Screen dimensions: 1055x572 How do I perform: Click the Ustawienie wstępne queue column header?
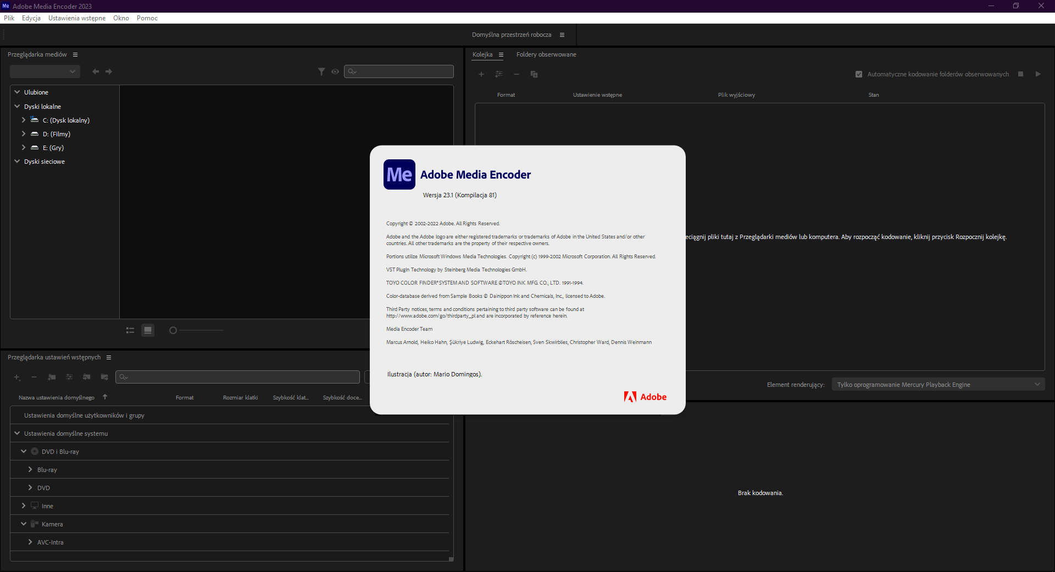597,95
